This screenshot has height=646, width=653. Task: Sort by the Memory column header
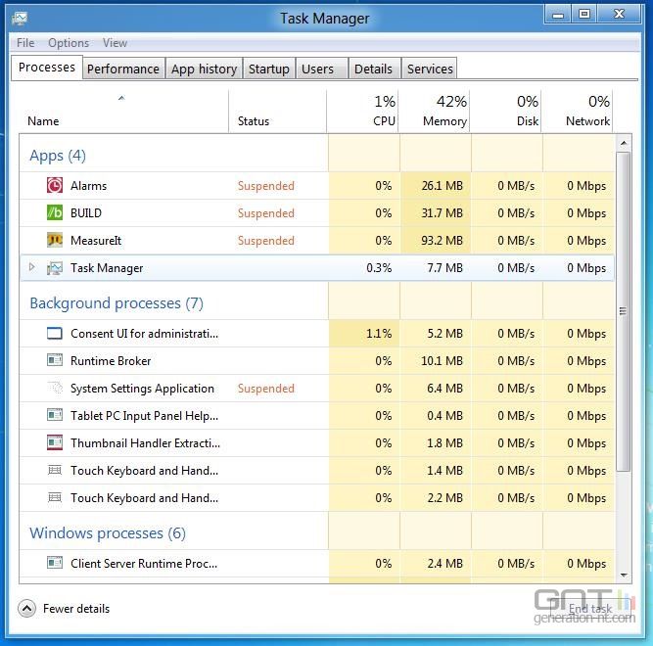coord(434,112)
